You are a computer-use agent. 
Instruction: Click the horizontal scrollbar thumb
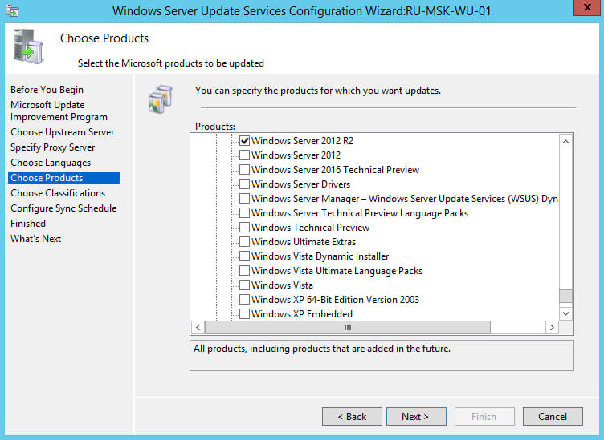[x=348, y=328]
